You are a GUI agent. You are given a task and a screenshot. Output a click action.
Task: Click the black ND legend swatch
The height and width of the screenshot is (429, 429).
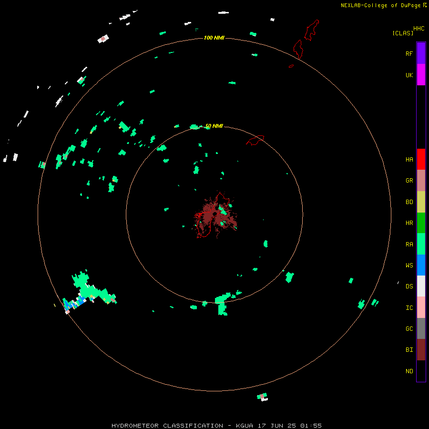(421, 371)
